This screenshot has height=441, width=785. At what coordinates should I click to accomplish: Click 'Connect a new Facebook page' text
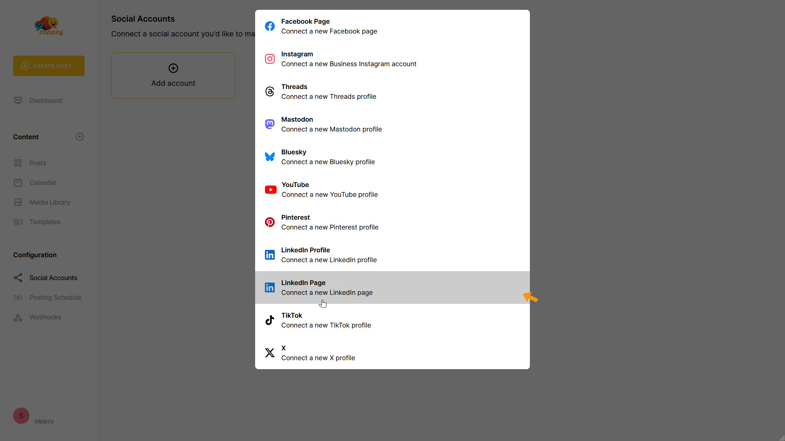(329, 31)
